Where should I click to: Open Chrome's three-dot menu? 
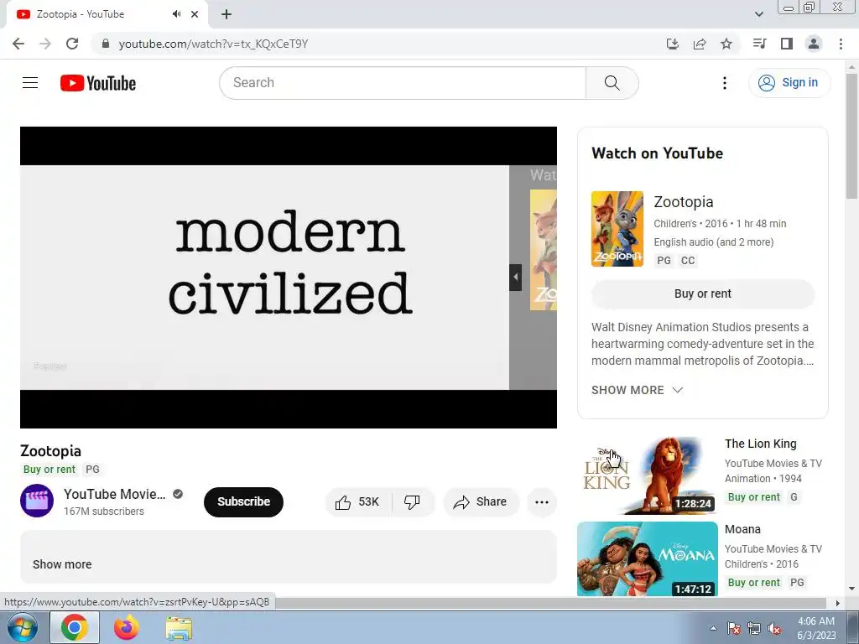pos(841,44)
